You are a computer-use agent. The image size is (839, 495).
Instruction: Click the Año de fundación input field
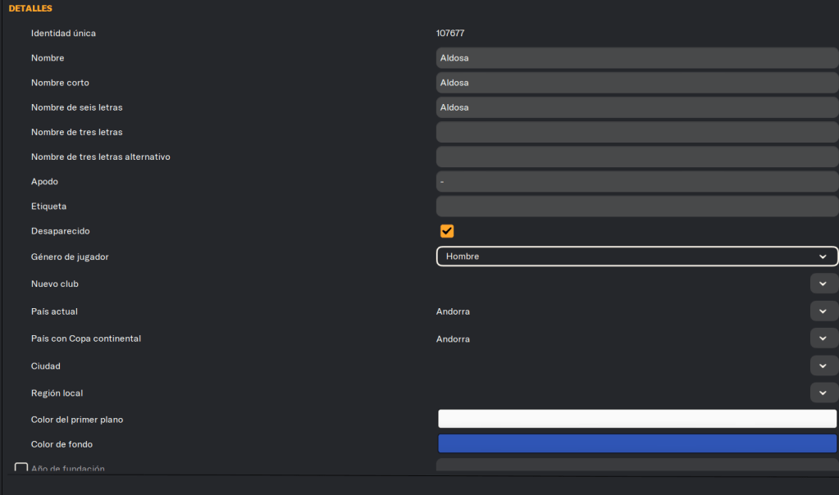coord(636,466)
